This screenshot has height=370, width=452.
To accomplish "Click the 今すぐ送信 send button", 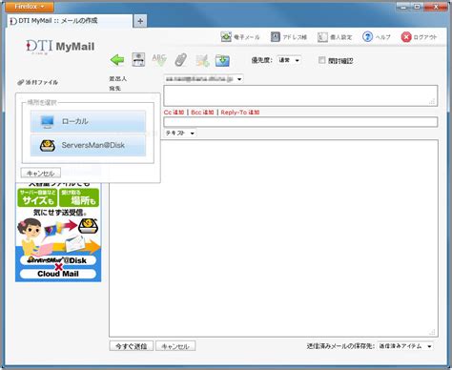I will [132, 346].
